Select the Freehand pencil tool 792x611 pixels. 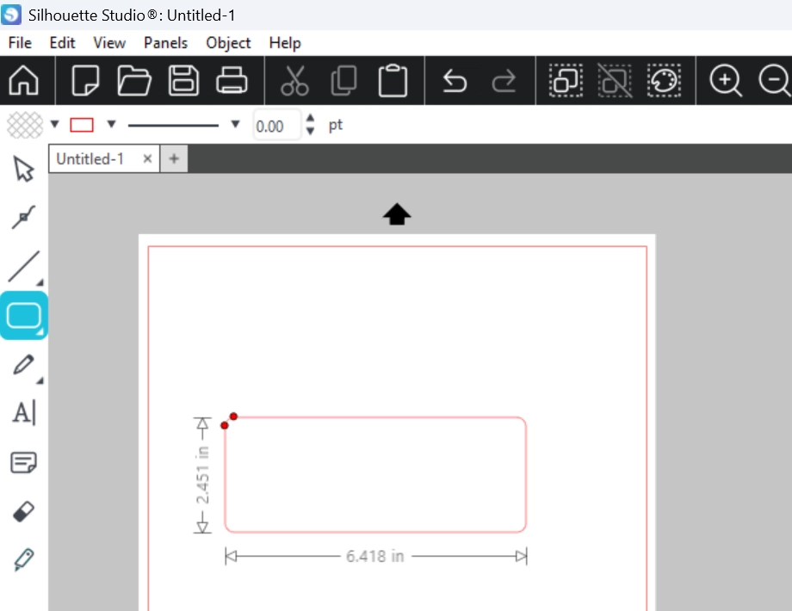pos(23,365)
